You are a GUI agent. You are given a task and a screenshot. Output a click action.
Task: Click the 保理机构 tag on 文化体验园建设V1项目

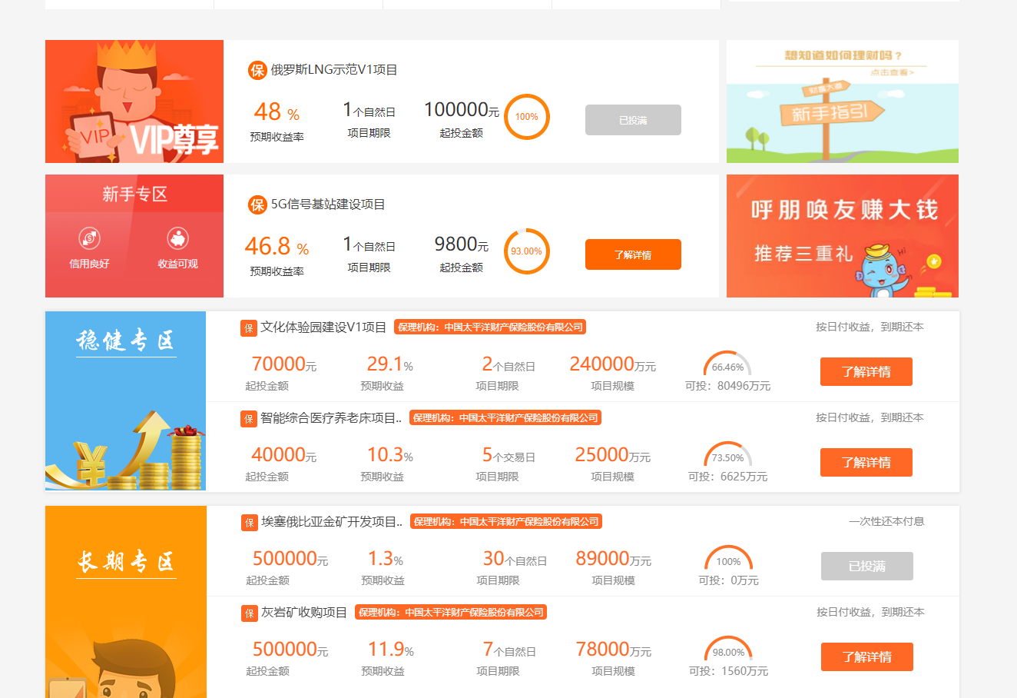pos(490,327)
